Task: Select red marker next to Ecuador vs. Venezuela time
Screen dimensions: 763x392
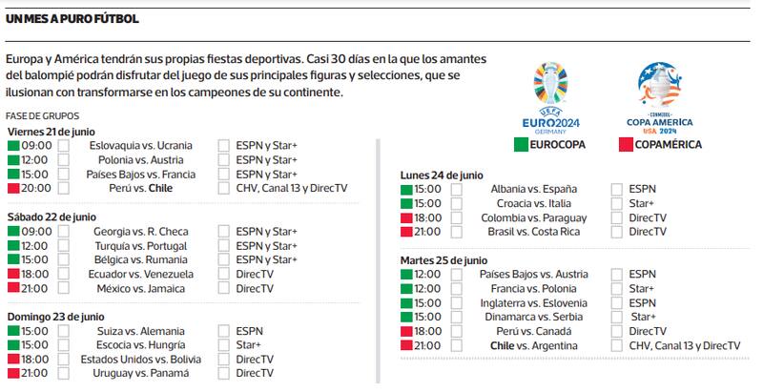Action: pos(13,274)
